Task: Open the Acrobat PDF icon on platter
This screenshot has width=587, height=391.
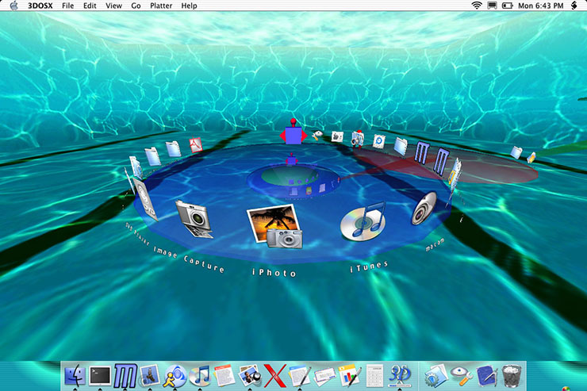Action: [196, 145]
